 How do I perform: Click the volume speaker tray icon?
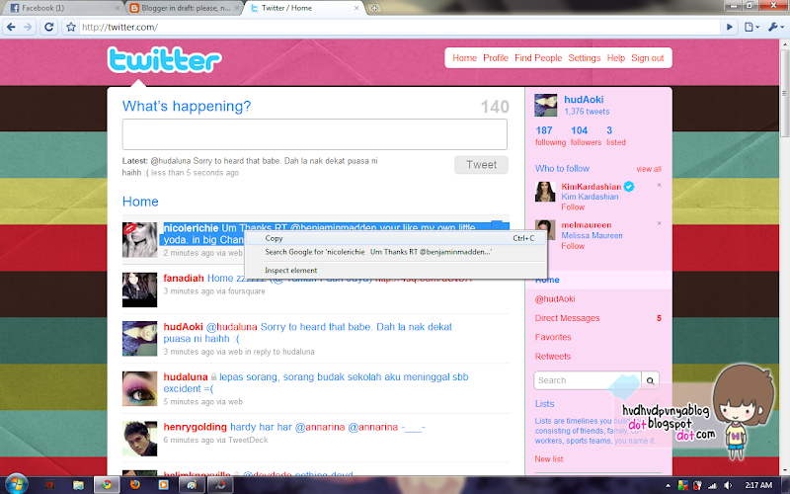728,485
